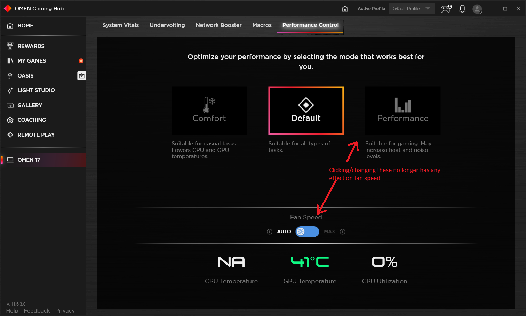Open My Games from the sidebar
526x316 pixels.
pos(32,60)
